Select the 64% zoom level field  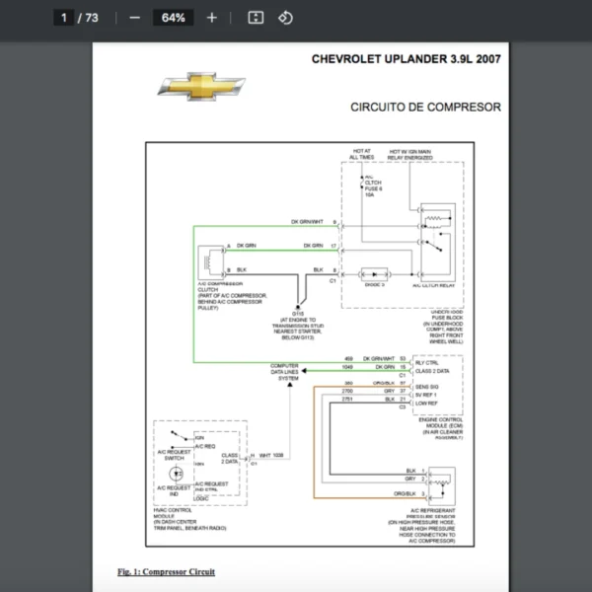(x=174, y=18)
